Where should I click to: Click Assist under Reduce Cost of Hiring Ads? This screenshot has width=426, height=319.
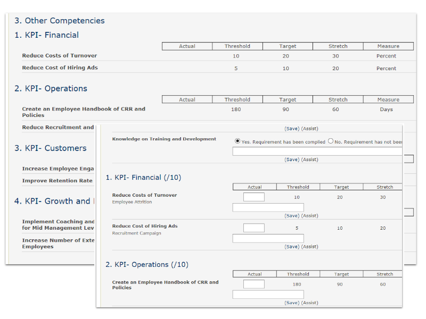pos(310,247)
